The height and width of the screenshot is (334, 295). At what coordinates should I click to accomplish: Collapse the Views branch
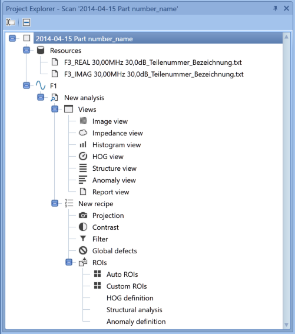[55, 109]
